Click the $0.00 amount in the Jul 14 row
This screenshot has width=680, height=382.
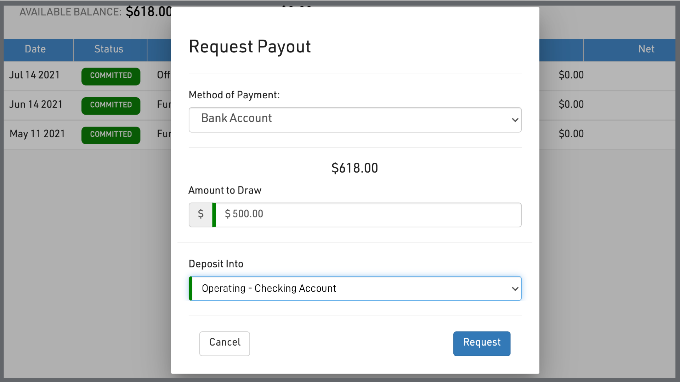pos(571,75)
